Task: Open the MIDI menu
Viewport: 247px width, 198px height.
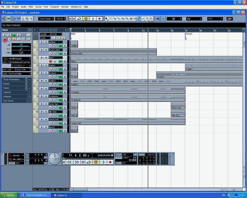Action: [31, 7]
